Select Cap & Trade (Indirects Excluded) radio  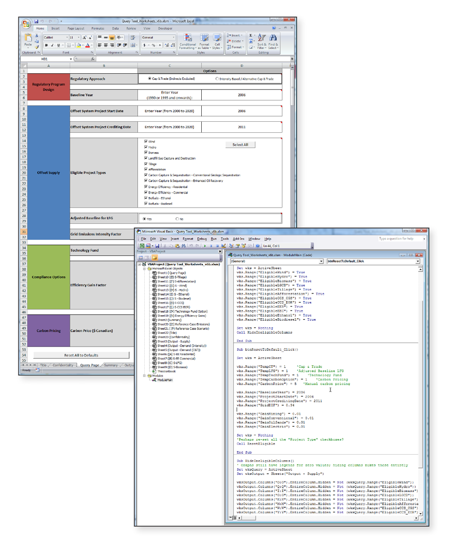150,79
